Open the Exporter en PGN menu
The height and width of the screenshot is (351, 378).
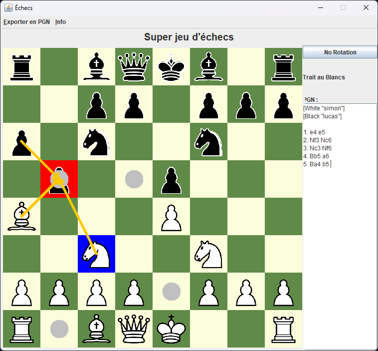(26, 22)
